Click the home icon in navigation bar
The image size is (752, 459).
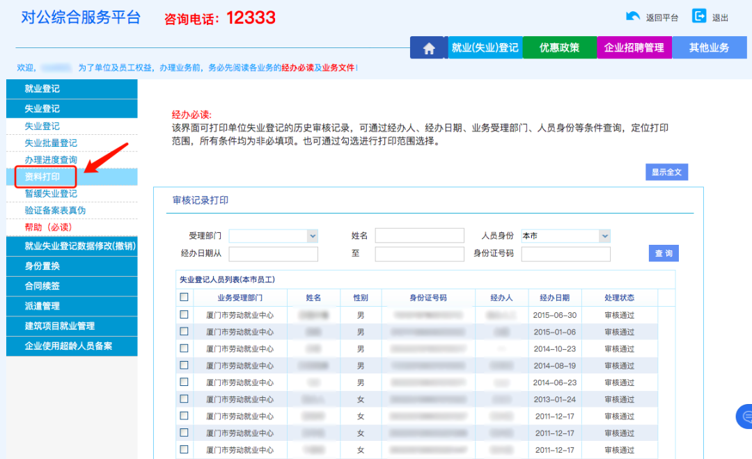[x=429, y=48]
